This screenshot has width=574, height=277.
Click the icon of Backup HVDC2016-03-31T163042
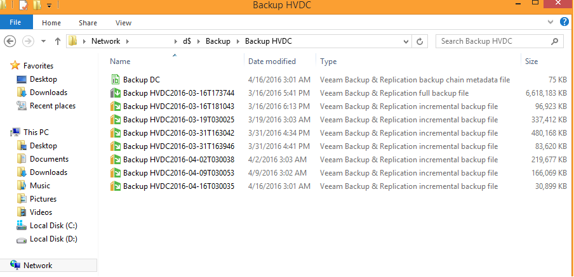[116, 133]
